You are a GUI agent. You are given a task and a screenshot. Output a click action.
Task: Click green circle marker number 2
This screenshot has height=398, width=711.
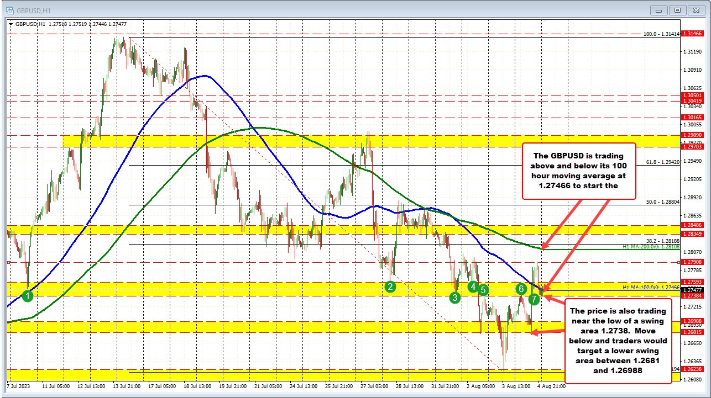(x=390, y=286)
